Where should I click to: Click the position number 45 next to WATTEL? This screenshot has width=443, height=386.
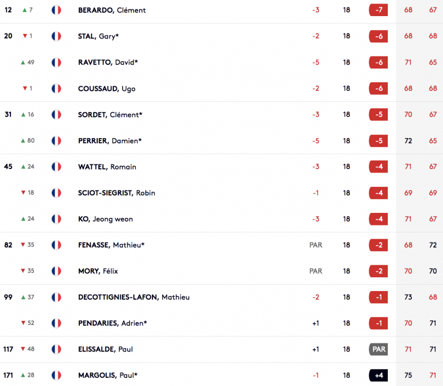(8, 167)
